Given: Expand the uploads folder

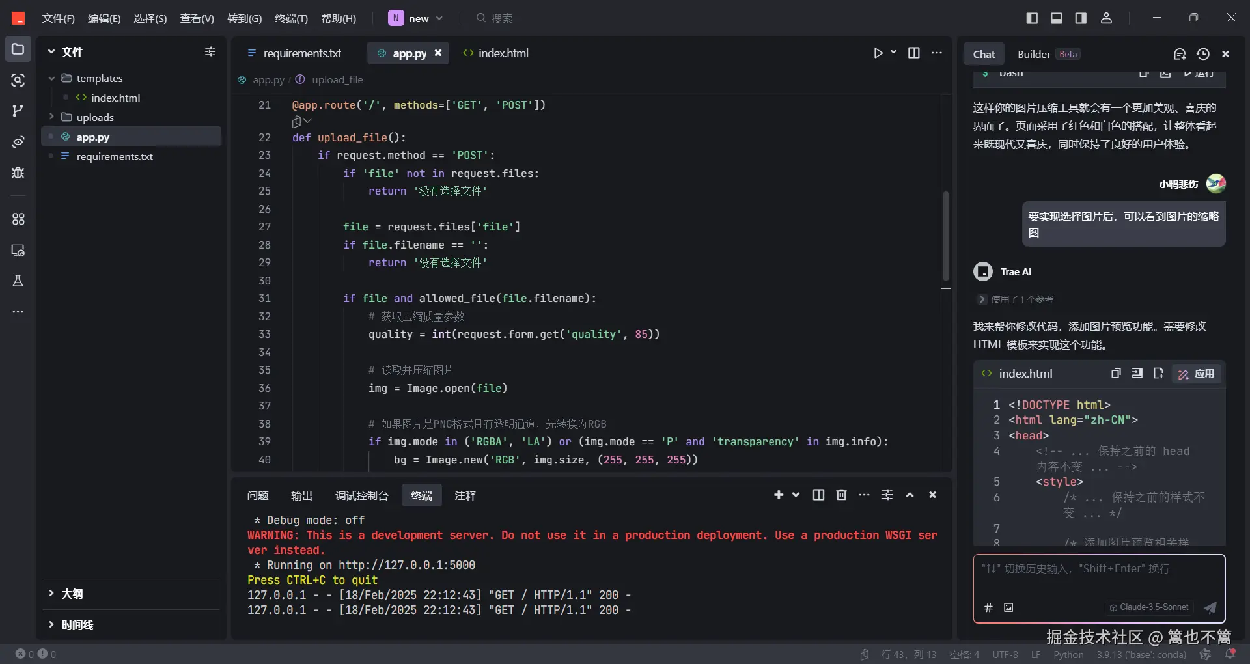Looking at the screenshot, I should pyautogui.click(x=51, y=117).
